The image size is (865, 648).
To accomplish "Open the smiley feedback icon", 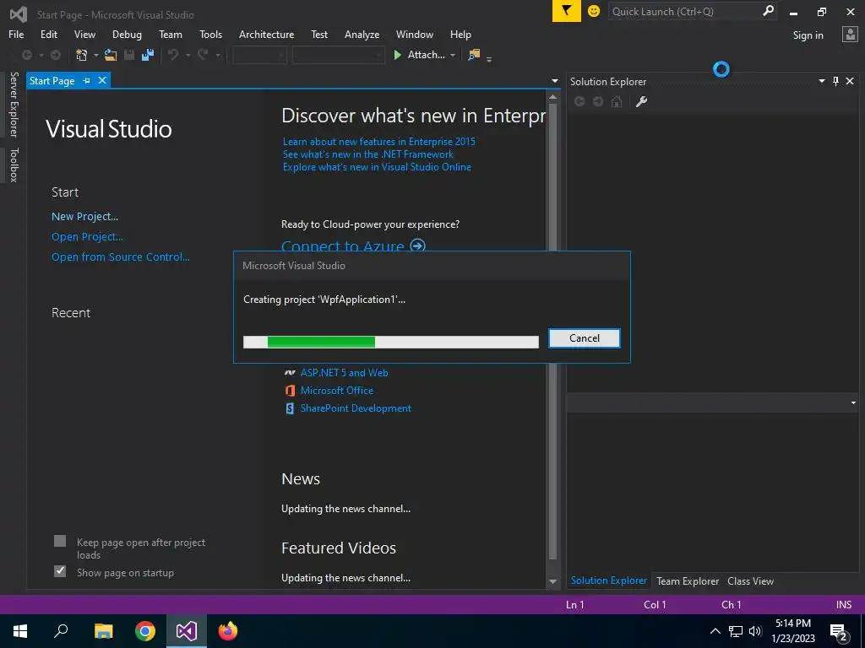I will pos(594,11).
